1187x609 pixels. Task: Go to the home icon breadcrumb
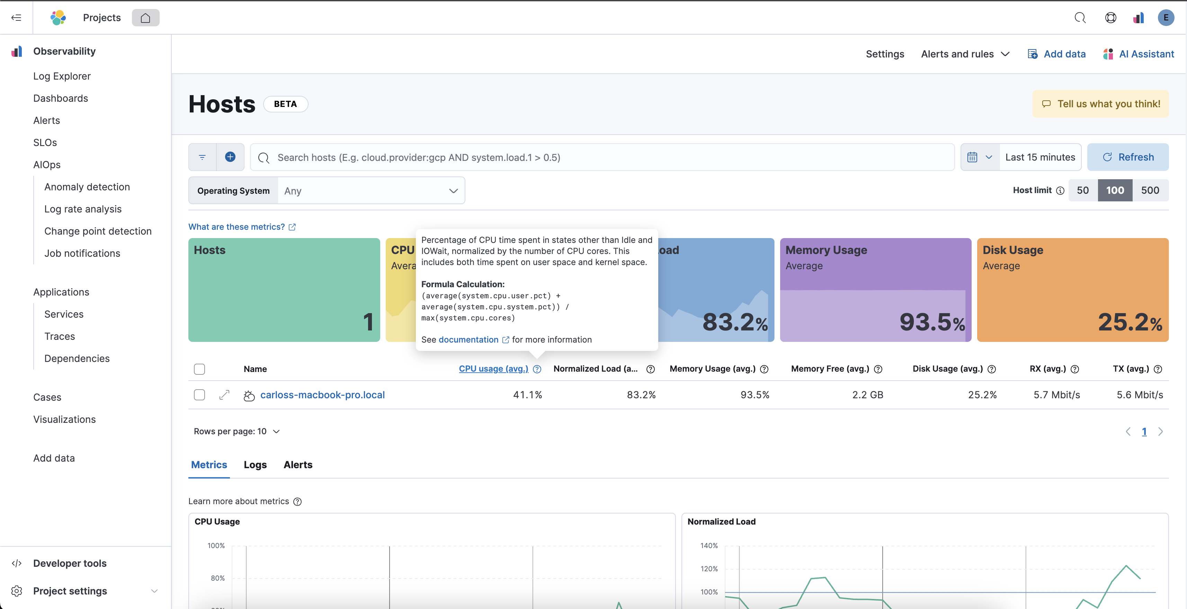[146, 18]
